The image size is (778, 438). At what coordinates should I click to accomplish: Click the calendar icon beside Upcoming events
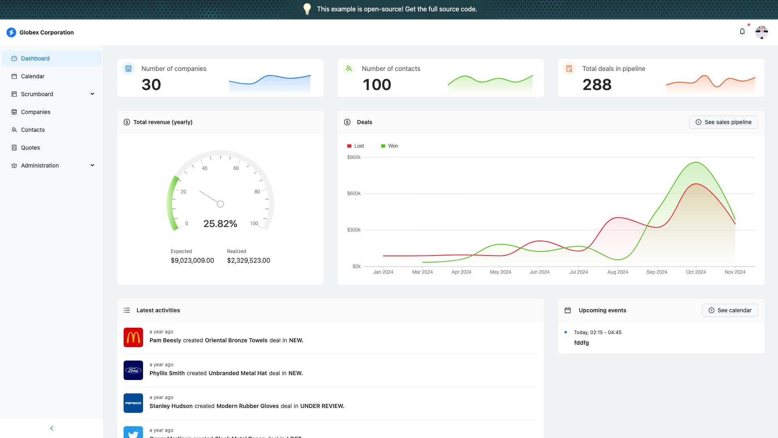coord(568,310)
